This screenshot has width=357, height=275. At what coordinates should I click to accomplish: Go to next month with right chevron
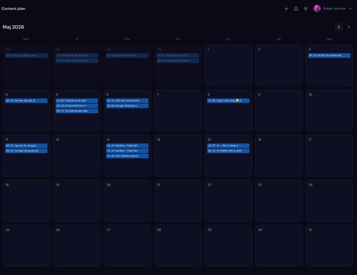click(349, 27)
